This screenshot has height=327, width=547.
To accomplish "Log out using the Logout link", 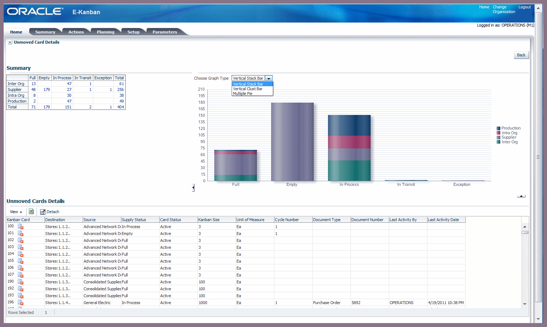I will coord(525,7).
